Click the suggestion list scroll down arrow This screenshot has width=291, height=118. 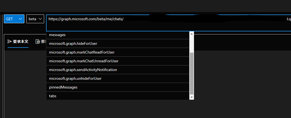click(x=192, y=97)
